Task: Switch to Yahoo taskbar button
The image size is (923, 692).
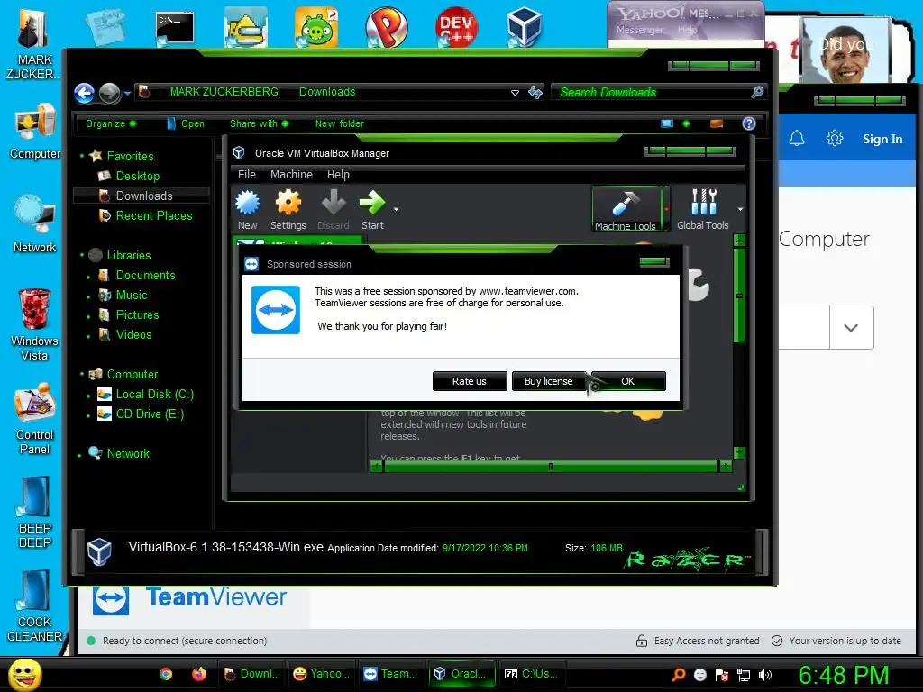Action: (322, 674)
